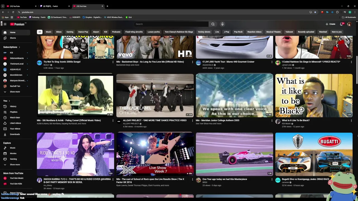This screenshot has width=358, height=201.
Task: Select the Luxury yachts filter chip
Action: pyautogui.click(x=154, y=32)
